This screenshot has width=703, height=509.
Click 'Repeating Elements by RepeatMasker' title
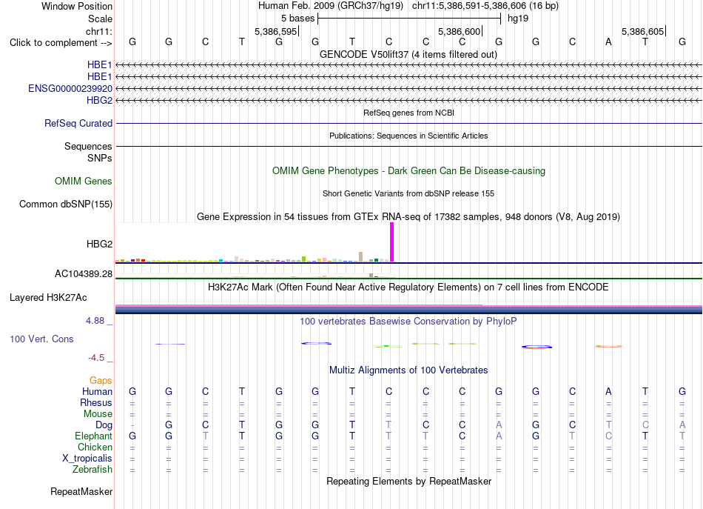408,481
